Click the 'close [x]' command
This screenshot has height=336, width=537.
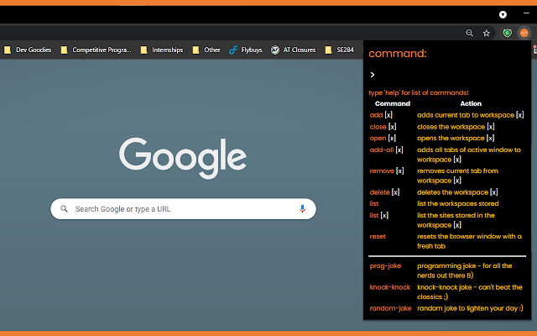pyautogui.click(x=383, y=127)
